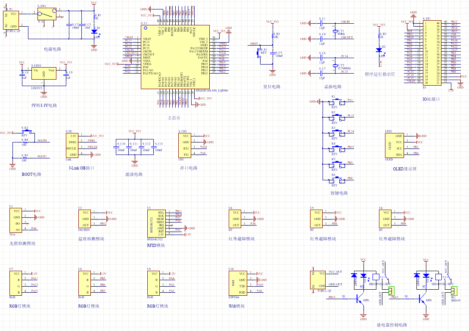The image size is (469, 331).
Task: Select the K1 key in button circuit
Action: 336,102
